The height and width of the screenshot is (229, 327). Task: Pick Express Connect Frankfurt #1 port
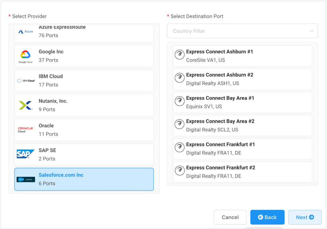pos(242,149)
